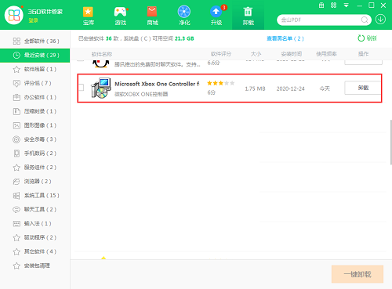Click the browser icon beside 浏览器

pos(16,182)
